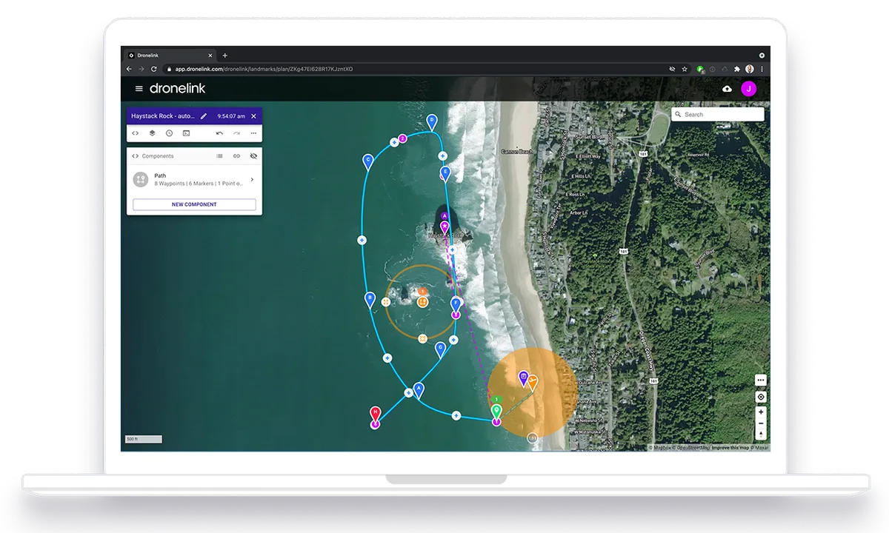Edit the Haystack Rock plan name pencil

204,116
